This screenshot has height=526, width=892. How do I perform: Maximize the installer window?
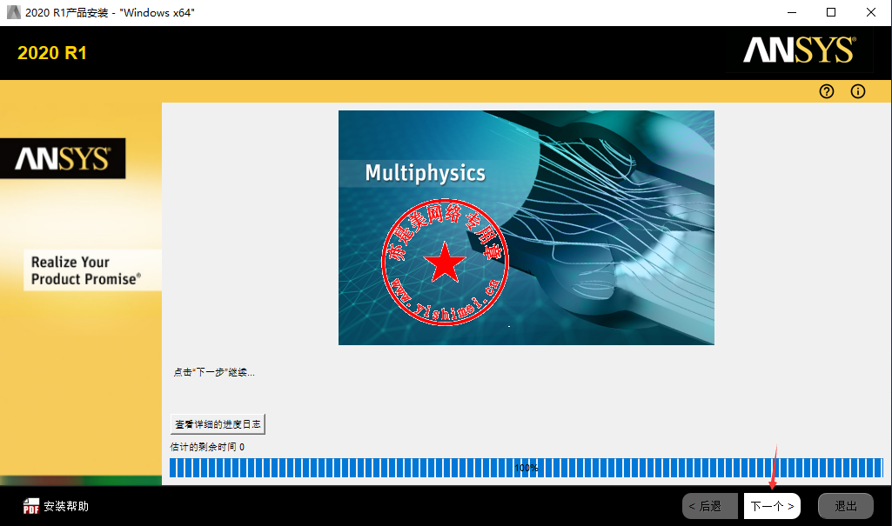point(831,12)
